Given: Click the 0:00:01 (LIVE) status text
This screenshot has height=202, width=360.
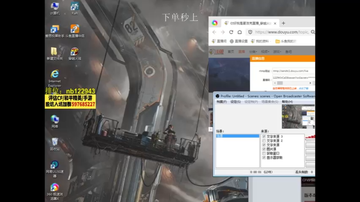Looking at the screenshot, I should [261, 172].
